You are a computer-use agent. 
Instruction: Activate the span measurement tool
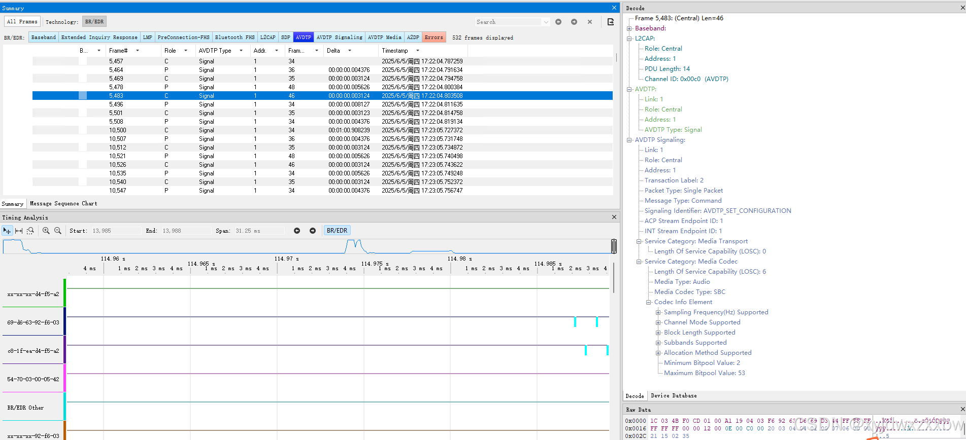[x=19, y=231]
